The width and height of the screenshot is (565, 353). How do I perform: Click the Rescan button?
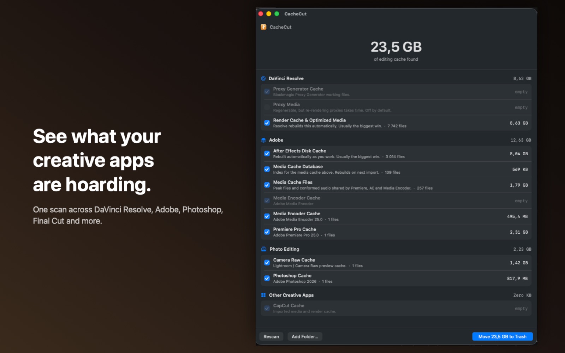pos(271,337)
